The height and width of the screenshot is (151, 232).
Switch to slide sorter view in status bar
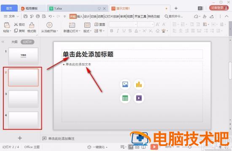(137, 147)
